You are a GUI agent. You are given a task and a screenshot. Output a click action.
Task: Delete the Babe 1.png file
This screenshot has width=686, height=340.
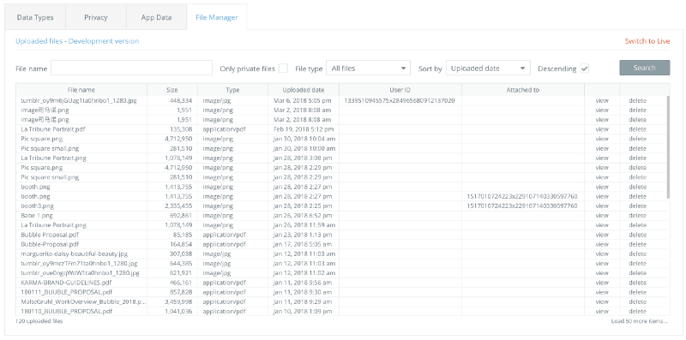click(637, 216)
